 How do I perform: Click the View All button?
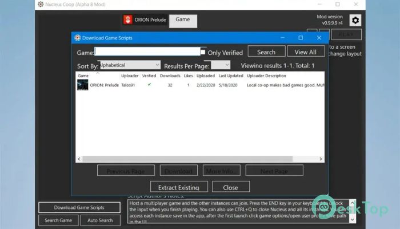point(306,52)
